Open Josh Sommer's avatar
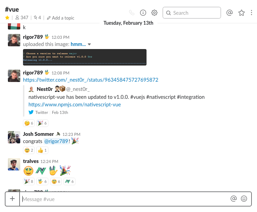The image size is (257, 212). click(14, 137)
